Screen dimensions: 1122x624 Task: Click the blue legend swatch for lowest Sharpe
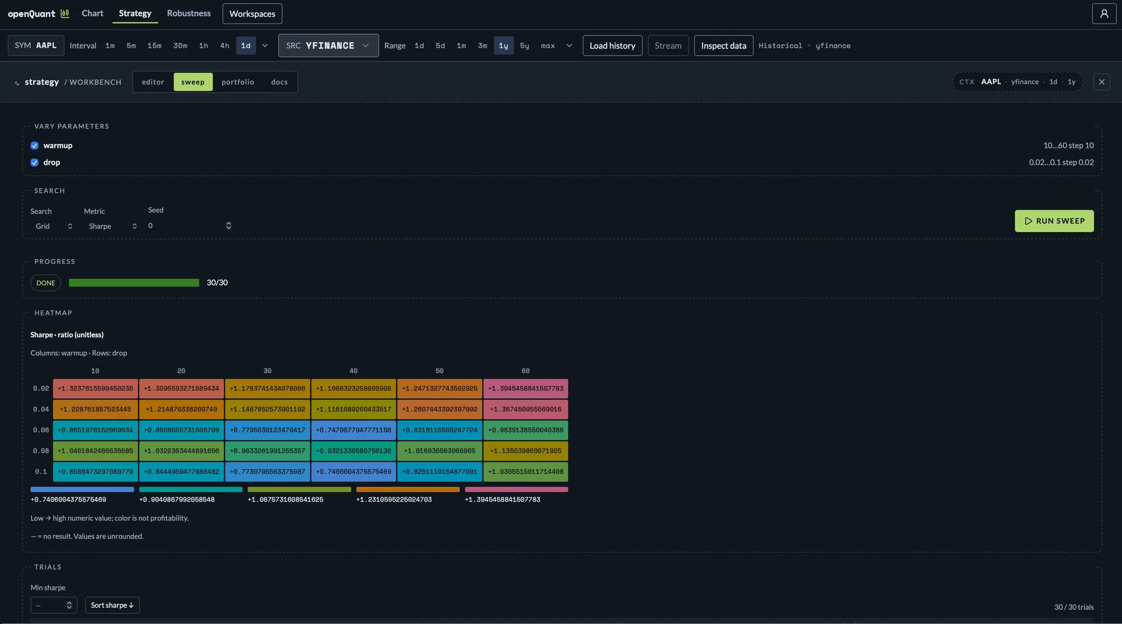pos(82,489)
